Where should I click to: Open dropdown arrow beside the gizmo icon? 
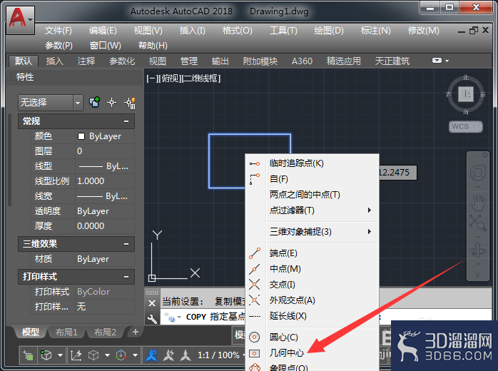(135, 355)
